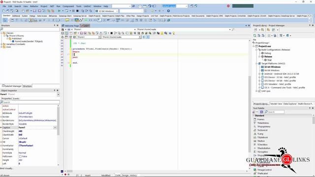The height and width of the screenshot is (177, 315).
Task: Click the Project Manager refresh icon
Action: tap(255, 35)
